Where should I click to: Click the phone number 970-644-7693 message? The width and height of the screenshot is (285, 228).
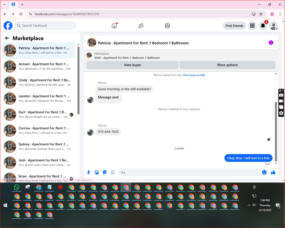point(108,132)
